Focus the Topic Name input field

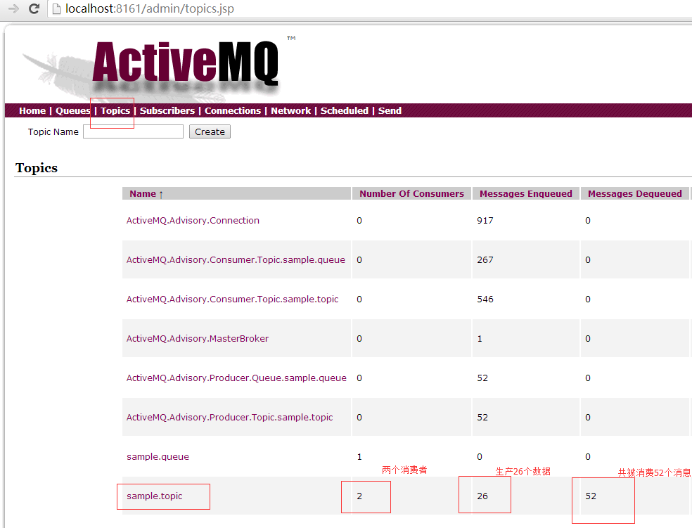point(134,131)
